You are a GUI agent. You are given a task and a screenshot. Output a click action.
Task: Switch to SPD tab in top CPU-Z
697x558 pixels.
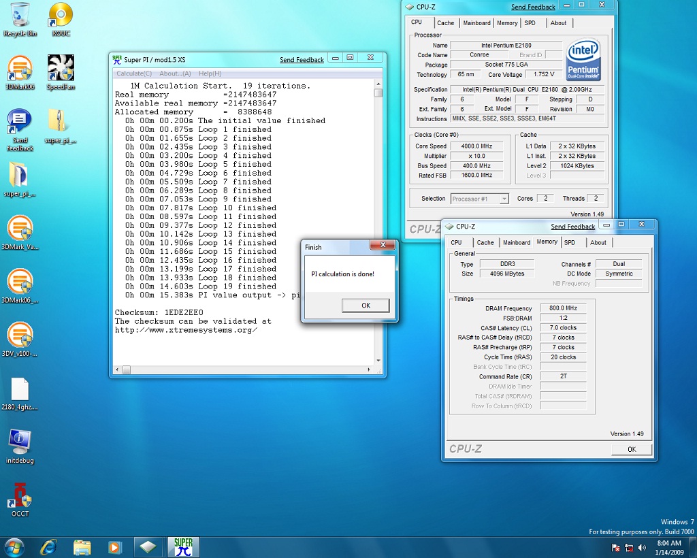[530, 23]
